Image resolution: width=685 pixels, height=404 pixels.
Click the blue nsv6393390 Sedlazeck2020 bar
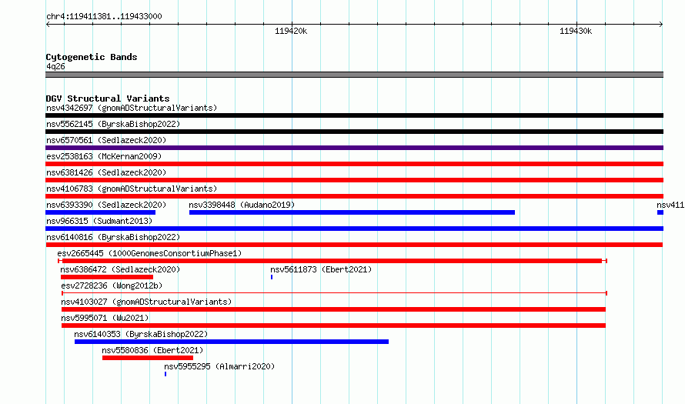point(101,212)
